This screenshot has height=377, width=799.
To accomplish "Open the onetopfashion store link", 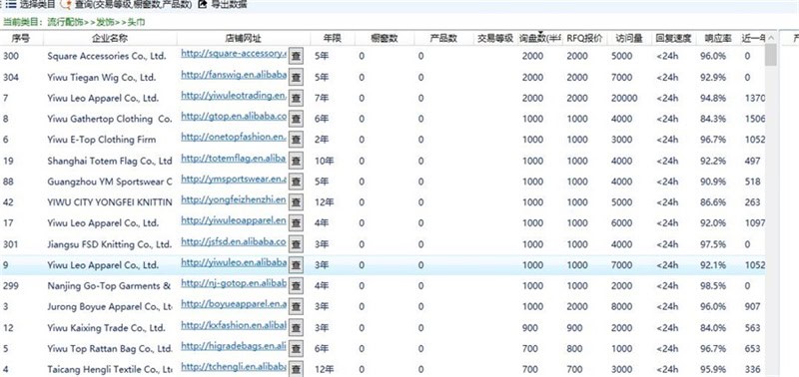I will coord(234,137).
